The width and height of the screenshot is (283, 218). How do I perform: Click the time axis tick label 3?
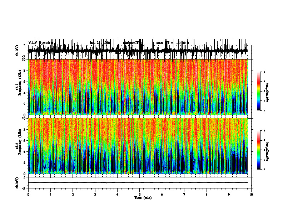pyautogui.click(x=95, y=194)
